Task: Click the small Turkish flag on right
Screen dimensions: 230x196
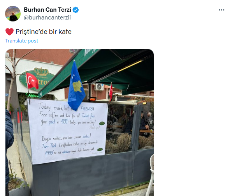Action: tap(111, 92)
